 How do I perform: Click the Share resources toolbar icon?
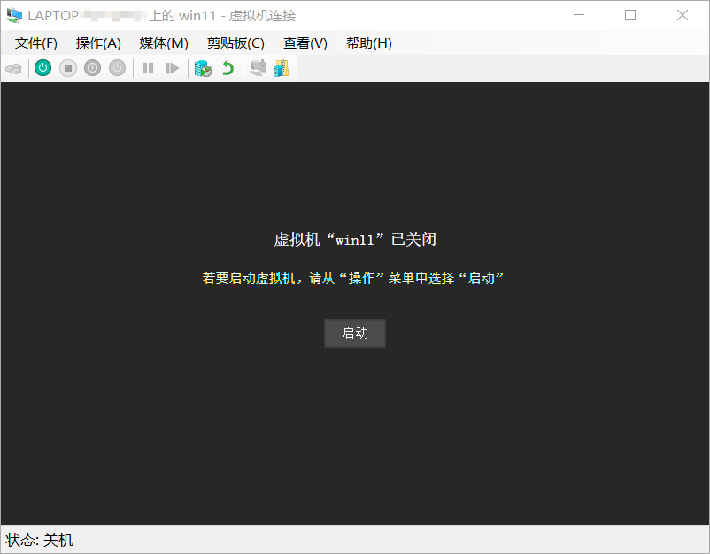pyautogui.click(x=282, y=68)
